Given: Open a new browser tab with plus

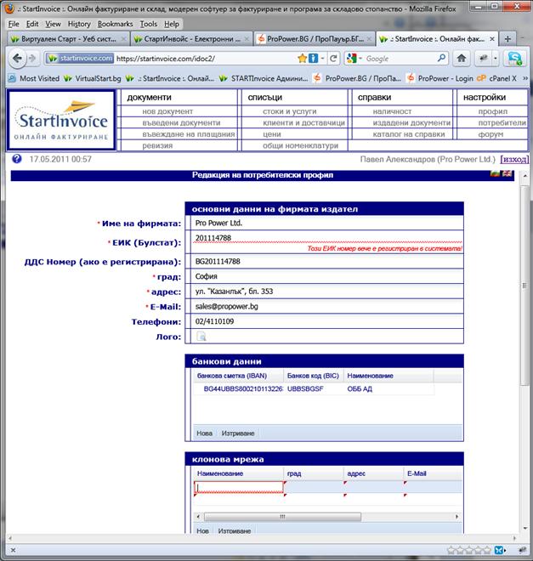Looking at the screenshot, I should coord(507,38).
